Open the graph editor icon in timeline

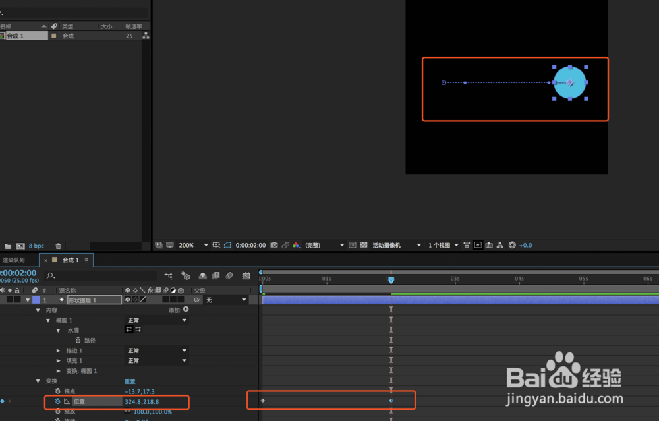tap(246, 275)
